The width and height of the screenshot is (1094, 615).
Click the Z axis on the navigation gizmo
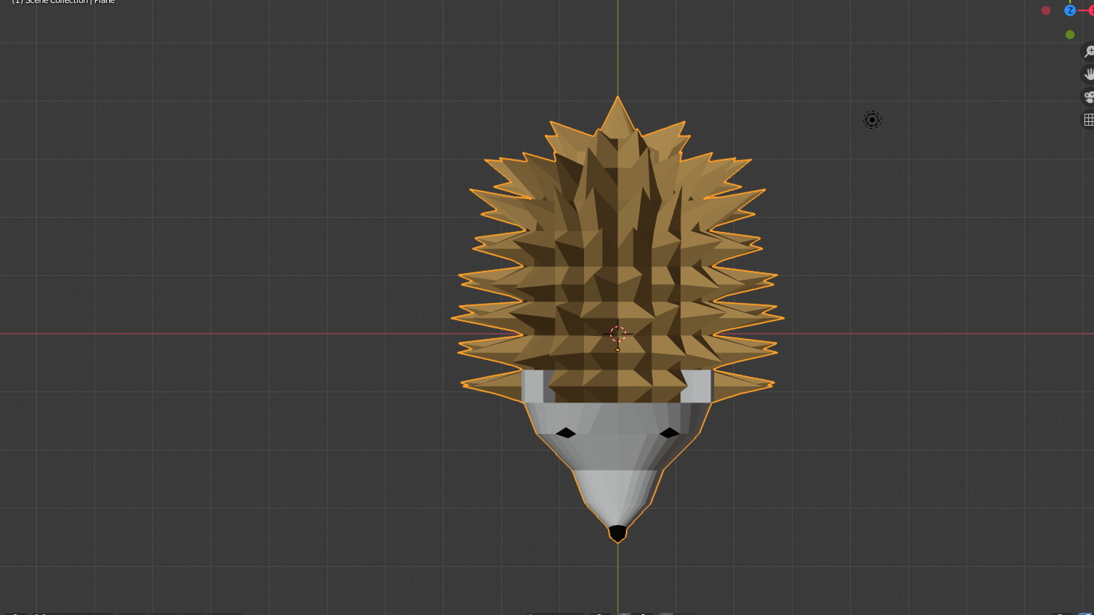point(1070,10)
